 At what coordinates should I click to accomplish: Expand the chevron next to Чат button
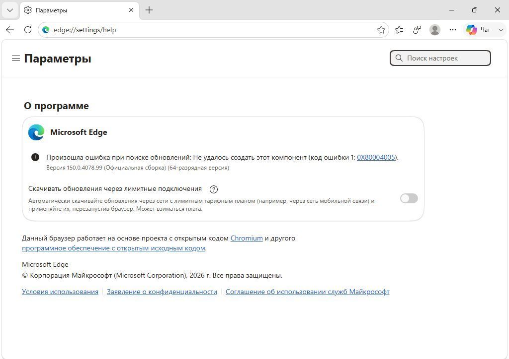pyautogui.click(x=501, y=30)
